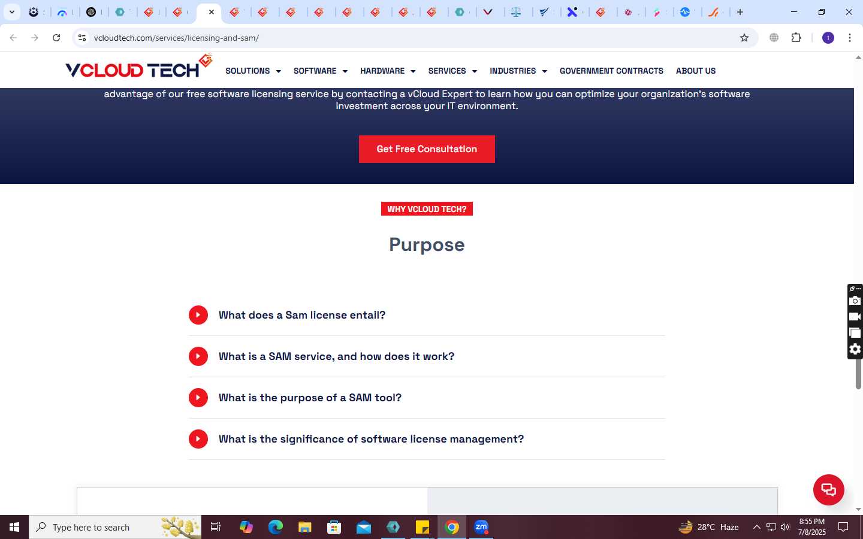Show hidden system tray icons

756,527
